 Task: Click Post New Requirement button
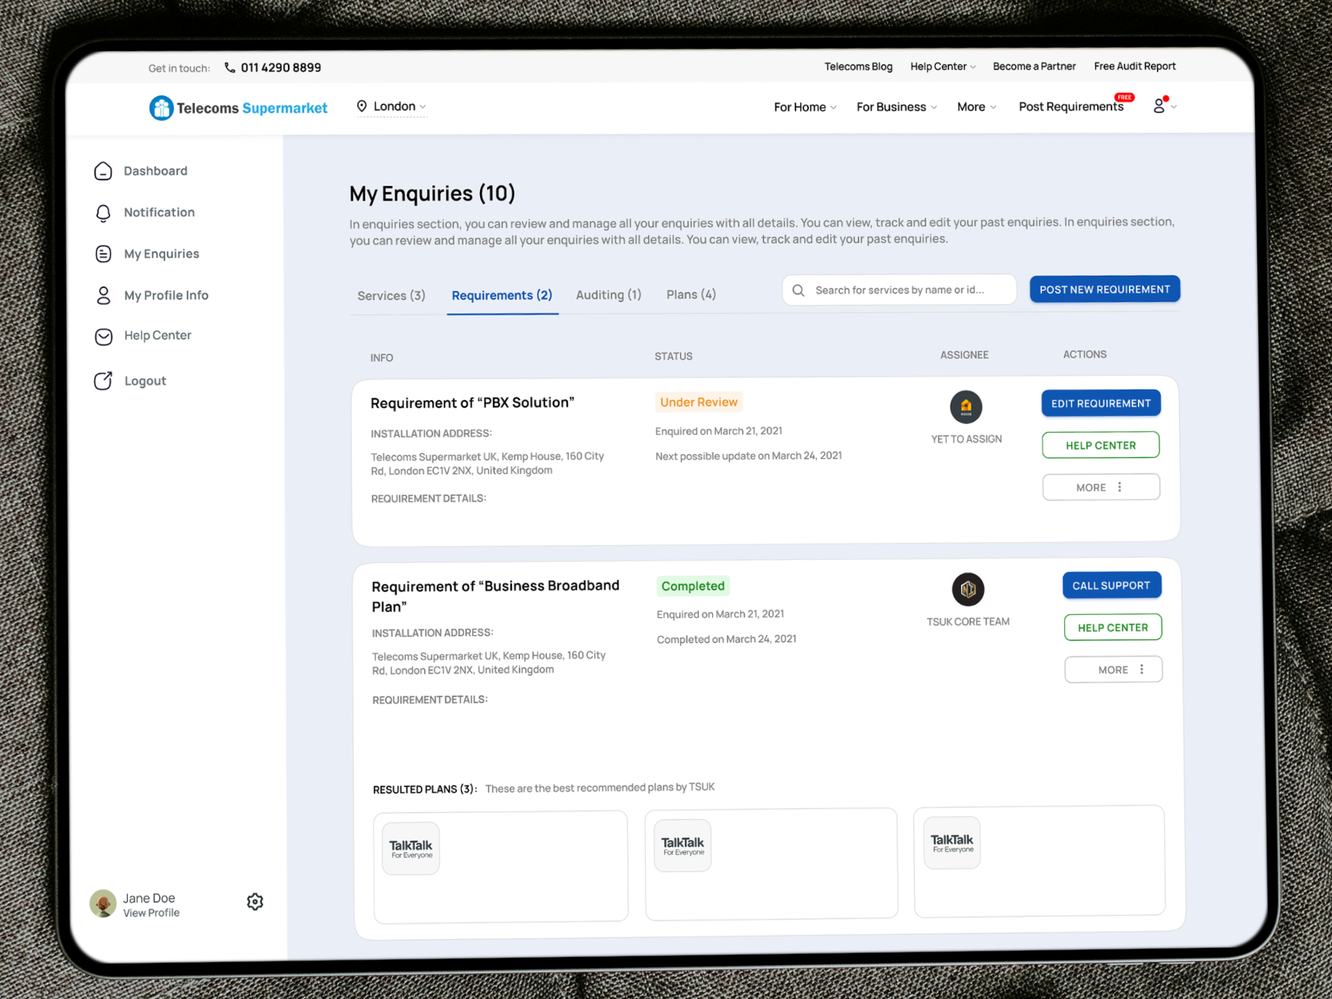click(1104, 289)
